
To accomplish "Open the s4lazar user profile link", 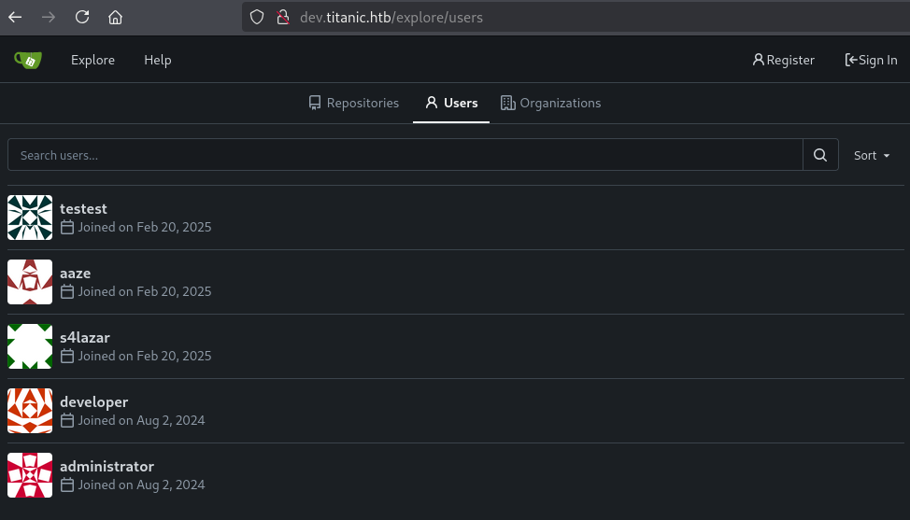I will (85, 337).
